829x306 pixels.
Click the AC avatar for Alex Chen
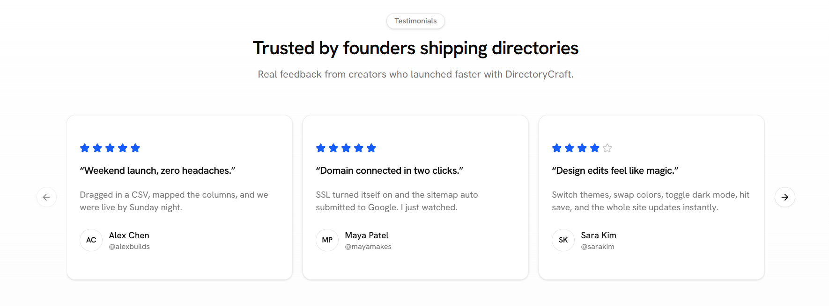click(91, 240)
